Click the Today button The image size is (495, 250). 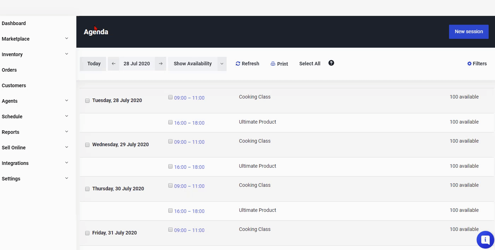(93, 64)
